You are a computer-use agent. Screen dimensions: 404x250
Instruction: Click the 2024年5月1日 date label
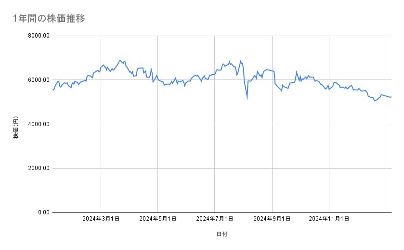(x=157, y=219)
